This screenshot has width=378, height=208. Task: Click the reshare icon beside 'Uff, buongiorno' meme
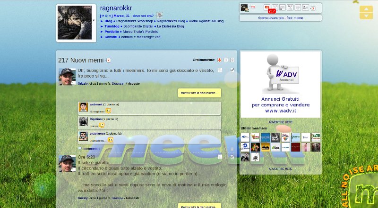click(x=220, y=70)
